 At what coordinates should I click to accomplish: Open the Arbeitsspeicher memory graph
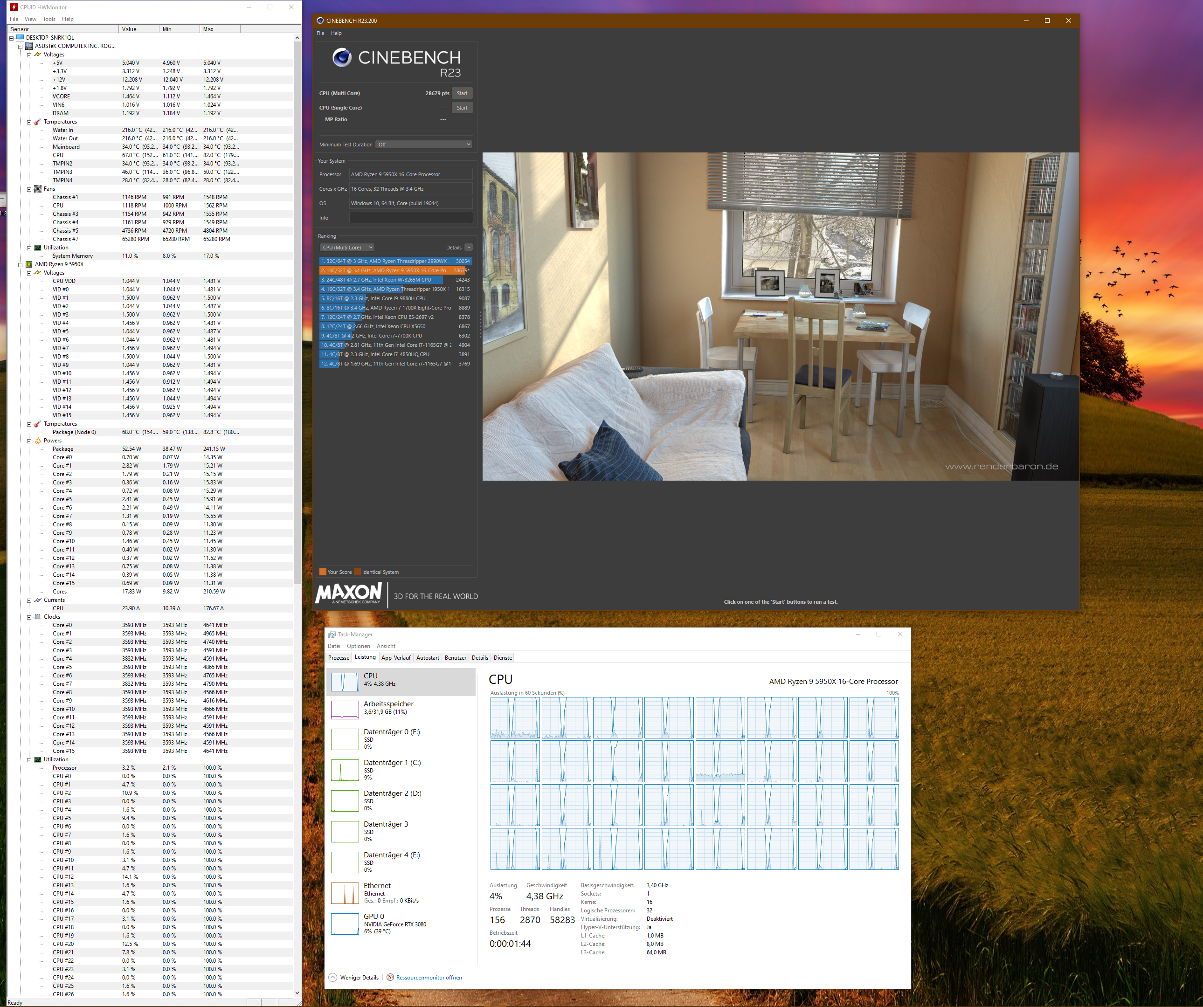click(345, 709)
